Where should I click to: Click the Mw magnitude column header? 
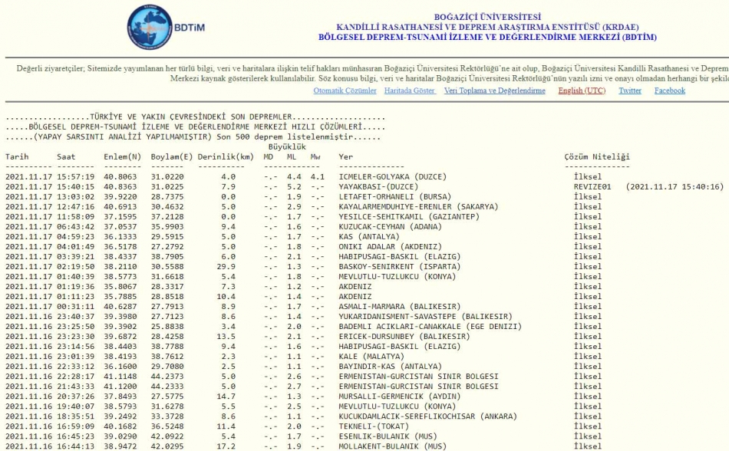pyautogui.click(x=315, y=157)
